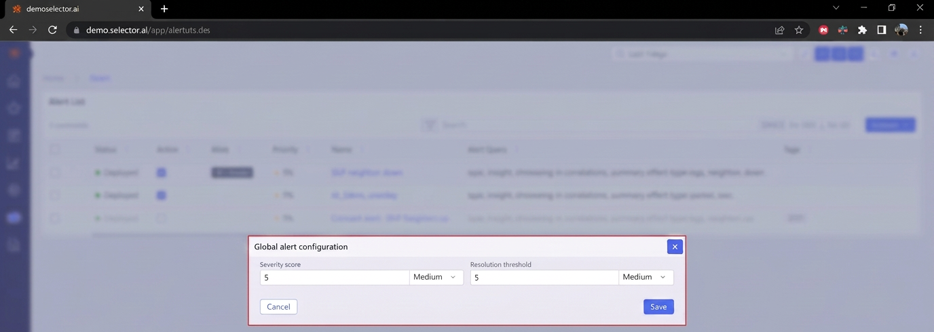Open the Resolution threshold Medium dropdown
Screen dimensions: 934x332
coord(646,277)
